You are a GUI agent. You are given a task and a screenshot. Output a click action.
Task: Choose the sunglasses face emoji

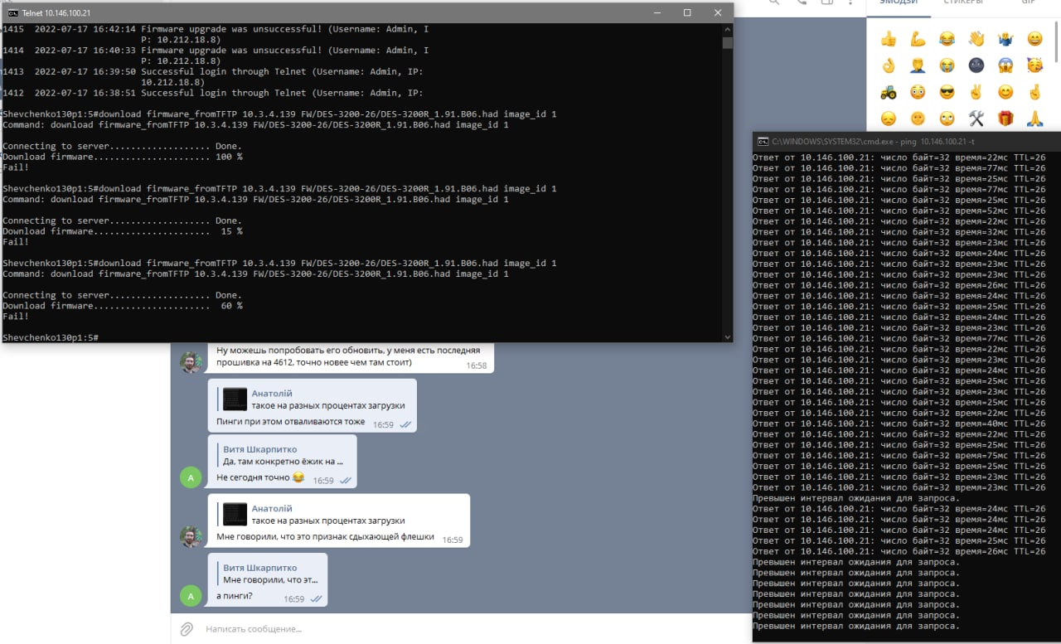947,92
